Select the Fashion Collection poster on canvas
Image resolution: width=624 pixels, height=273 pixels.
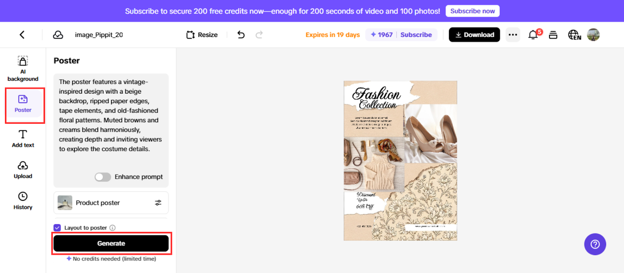pyautogui.click(x=400, y=160)
